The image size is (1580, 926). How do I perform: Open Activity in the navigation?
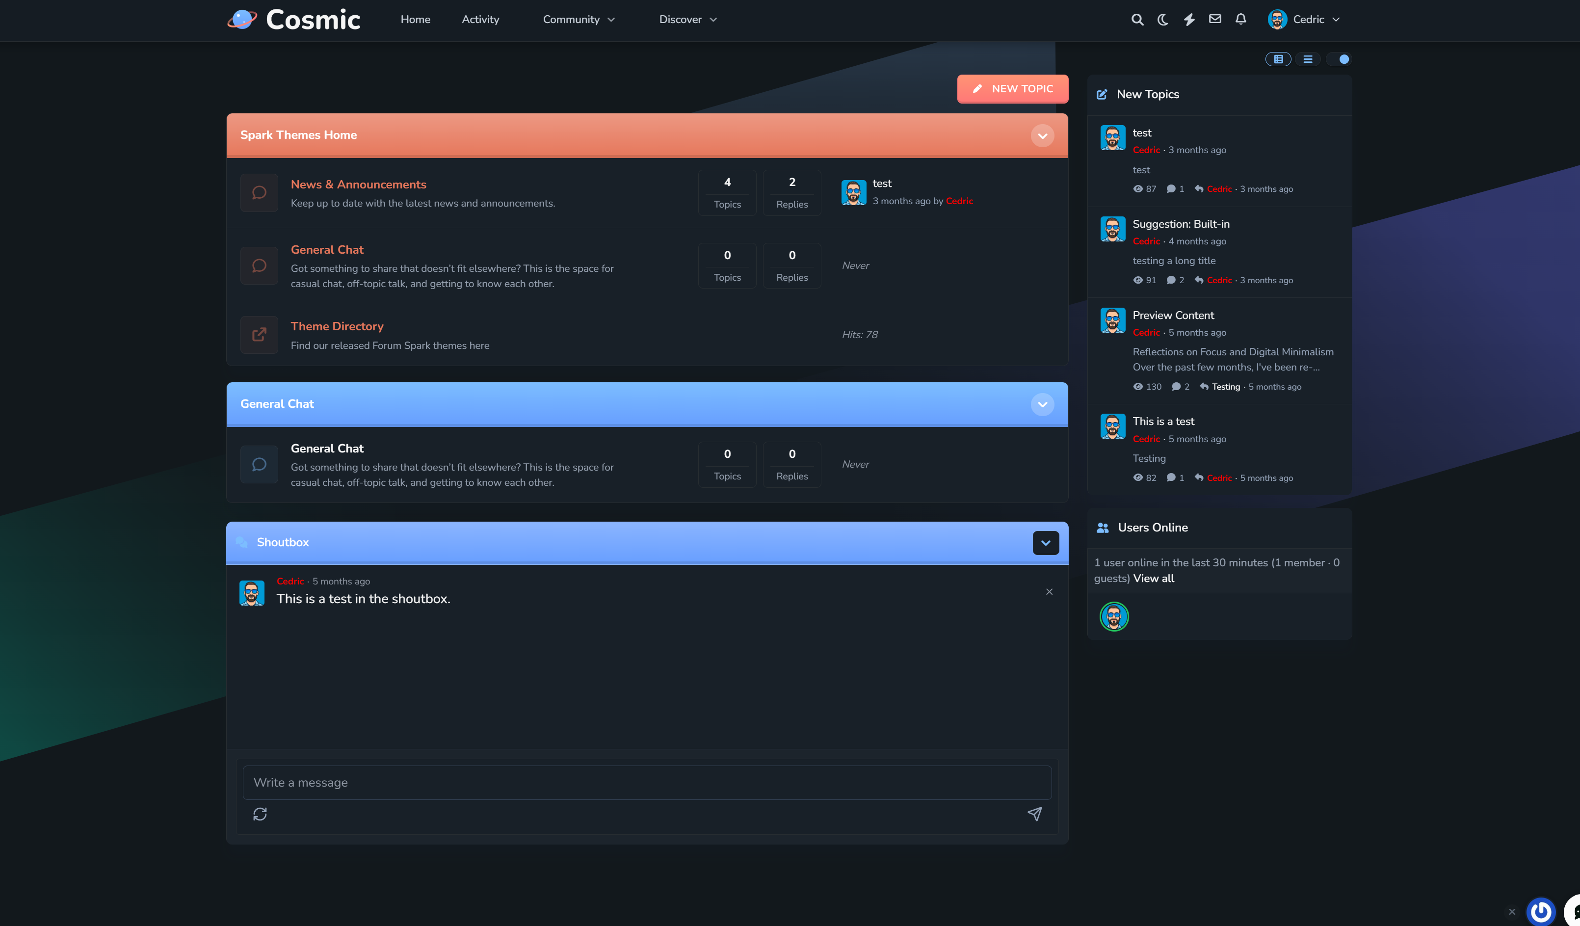(x=480, y=20)
